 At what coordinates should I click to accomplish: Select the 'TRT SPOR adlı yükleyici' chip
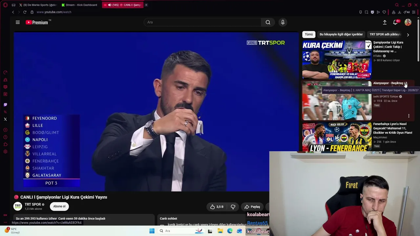click(x=385, y=34)
